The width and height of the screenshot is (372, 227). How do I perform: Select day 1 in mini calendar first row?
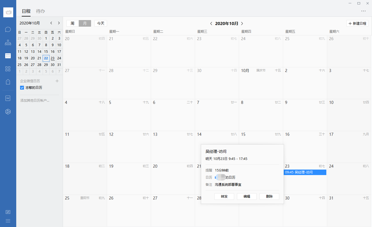click(46, 38)
